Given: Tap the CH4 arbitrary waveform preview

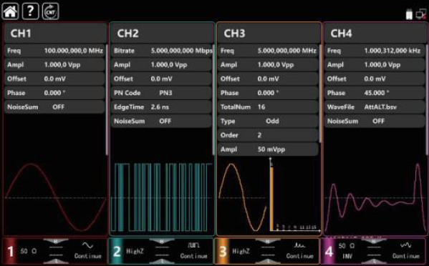Looking at the screenshot, I should [375, 197].
